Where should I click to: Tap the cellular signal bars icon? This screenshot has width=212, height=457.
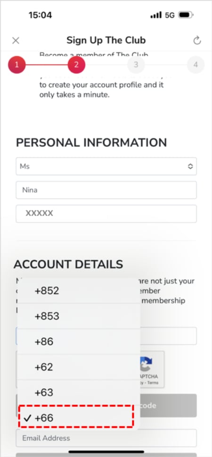(156, 15)
